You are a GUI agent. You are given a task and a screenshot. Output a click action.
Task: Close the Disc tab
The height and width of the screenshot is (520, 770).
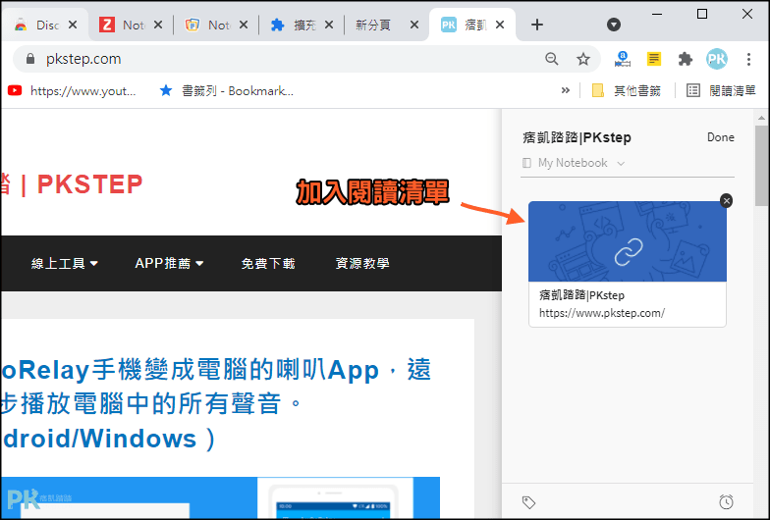tap(73, 25)
